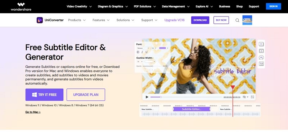Open the site search magnifier
288x139 pixels.
[x=237, y=20]
